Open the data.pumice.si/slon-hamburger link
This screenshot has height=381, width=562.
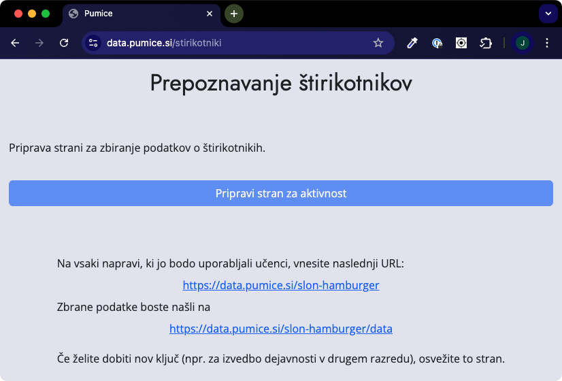coord(281,285)
